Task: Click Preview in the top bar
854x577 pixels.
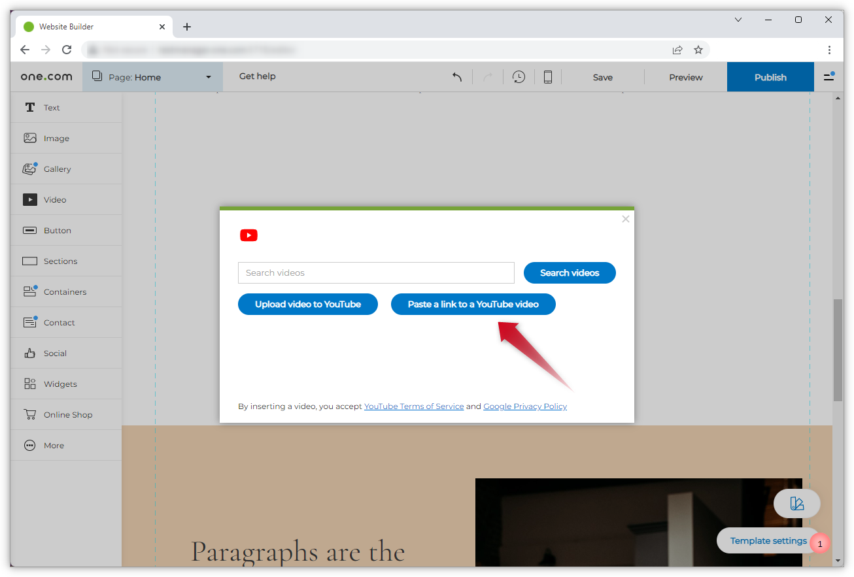Action: click(x=685, y=77)
